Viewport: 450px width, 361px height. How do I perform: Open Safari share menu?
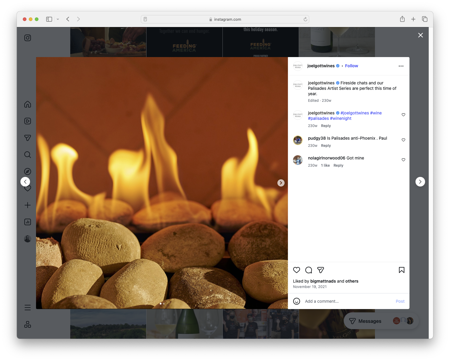pyautogui.click(x=402, y=19)
